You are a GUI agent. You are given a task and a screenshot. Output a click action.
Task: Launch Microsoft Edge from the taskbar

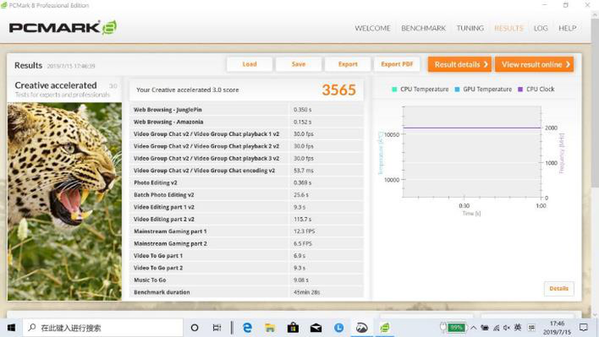pyautogui.click(x=247, y=327)
